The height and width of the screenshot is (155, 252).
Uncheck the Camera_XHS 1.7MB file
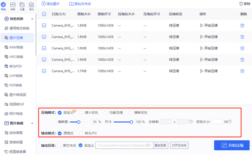click(44, 71)
